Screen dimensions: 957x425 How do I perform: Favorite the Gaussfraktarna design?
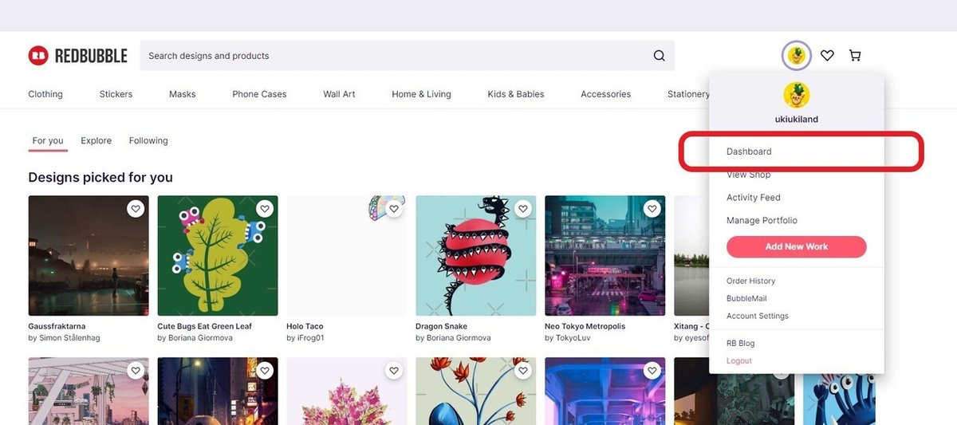coord(136,209)
